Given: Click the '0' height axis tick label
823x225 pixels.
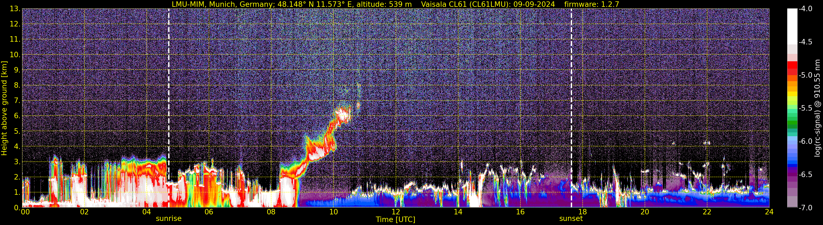Looking at the screenshot, I should 17,208.
